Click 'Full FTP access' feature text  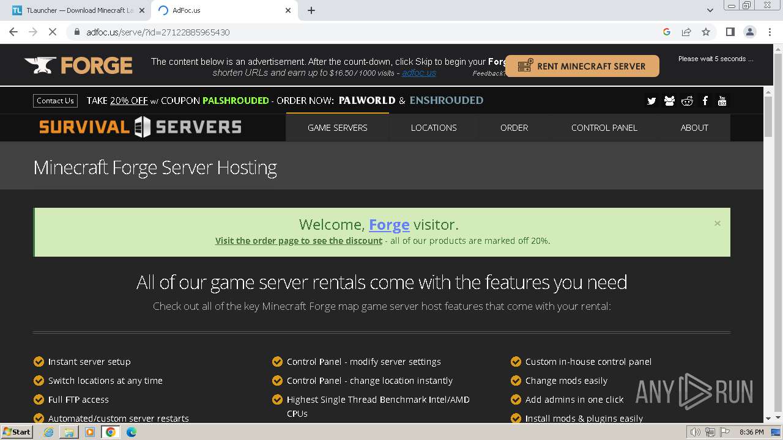point(78,400)
